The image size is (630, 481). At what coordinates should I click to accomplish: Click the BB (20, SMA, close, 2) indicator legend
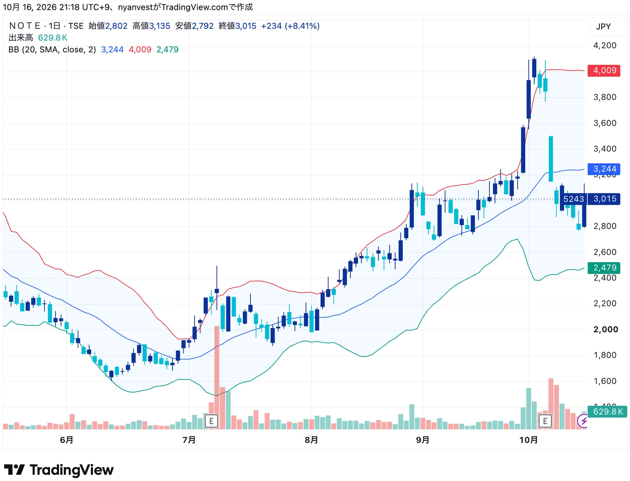[x=52, y=50]
